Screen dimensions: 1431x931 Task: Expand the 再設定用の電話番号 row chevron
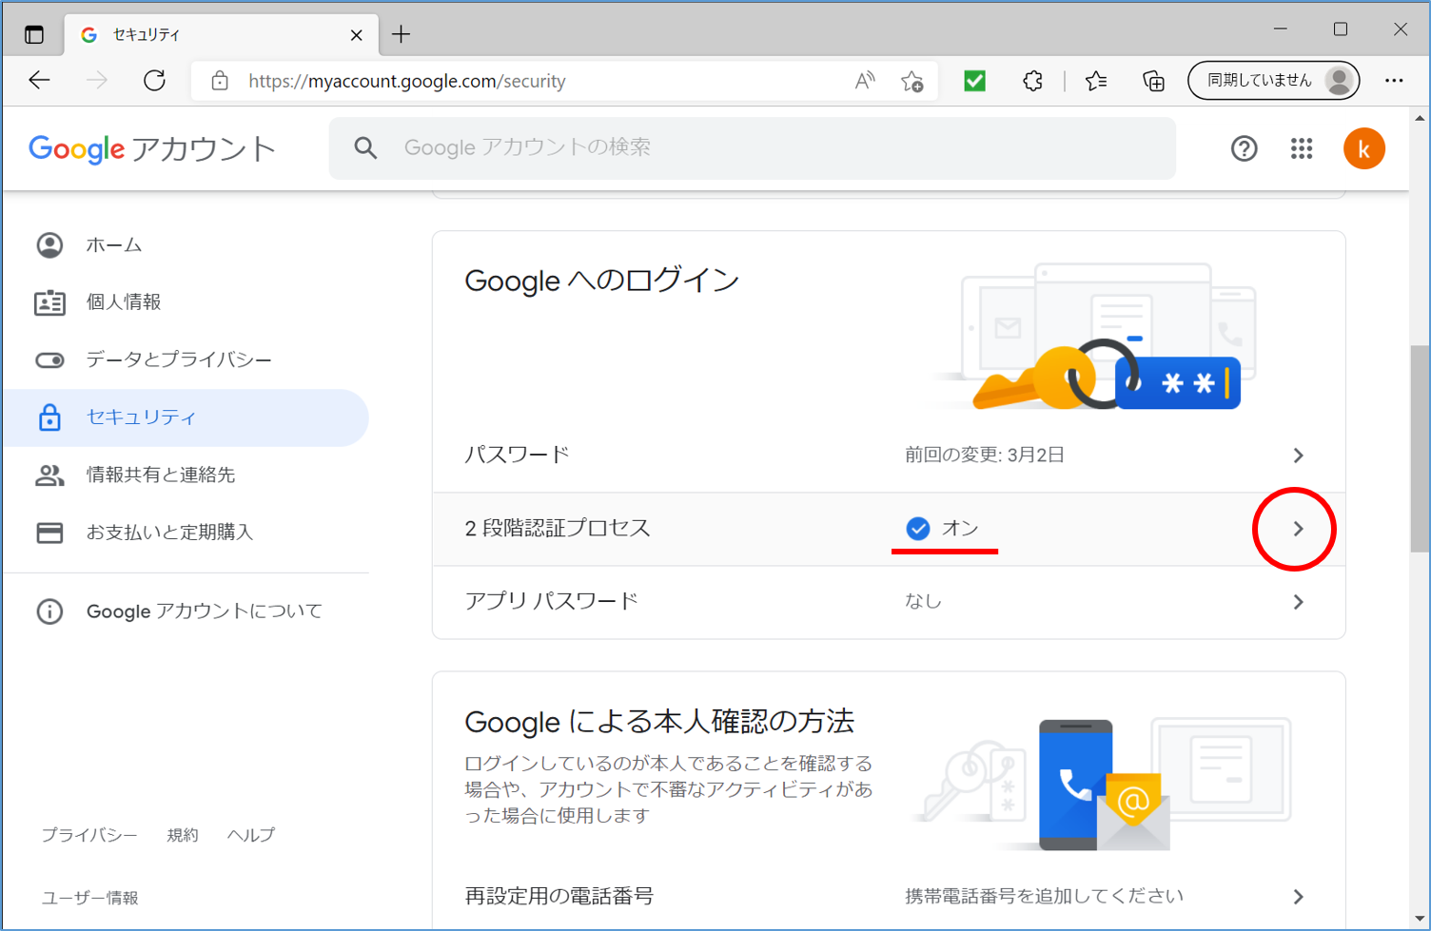pos(1298,897)
